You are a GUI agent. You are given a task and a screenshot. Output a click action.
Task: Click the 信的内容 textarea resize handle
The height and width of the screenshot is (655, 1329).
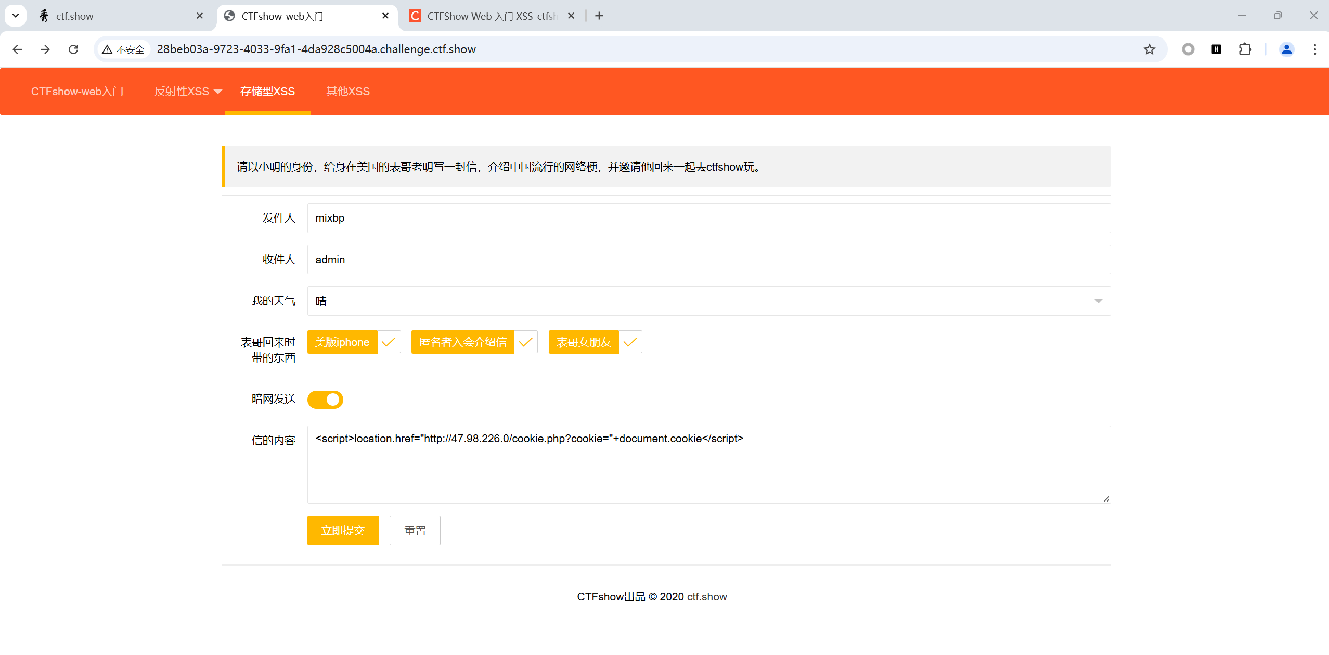pyautogui.click(x=1106, y=499)
